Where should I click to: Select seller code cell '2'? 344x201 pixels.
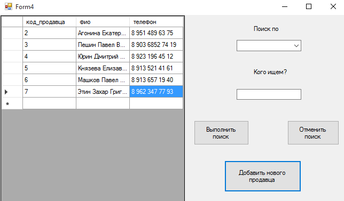[49, 33]
